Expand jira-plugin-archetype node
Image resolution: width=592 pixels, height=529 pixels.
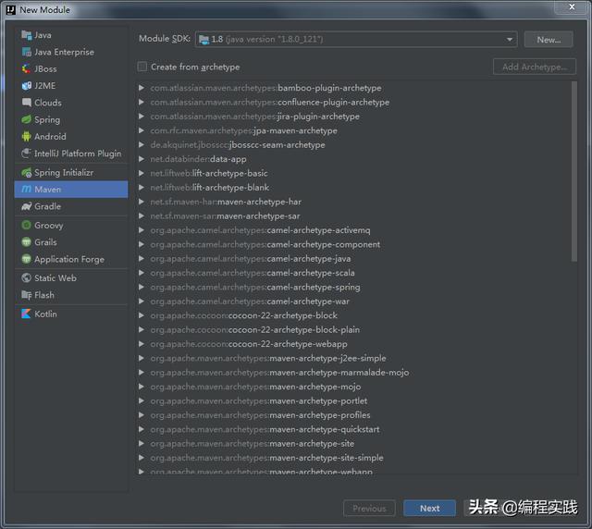click(142, 117)
